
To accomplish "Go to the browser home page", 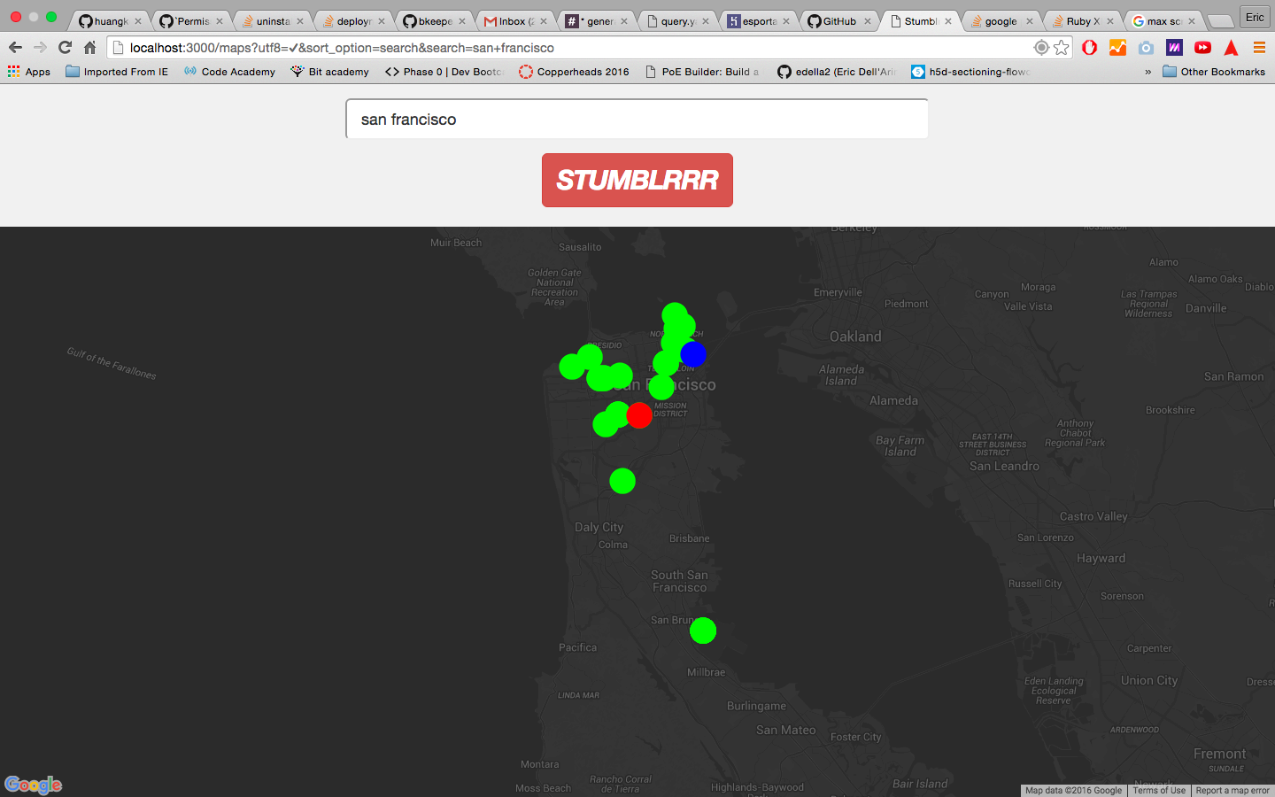I will click(x=89, y=48).
